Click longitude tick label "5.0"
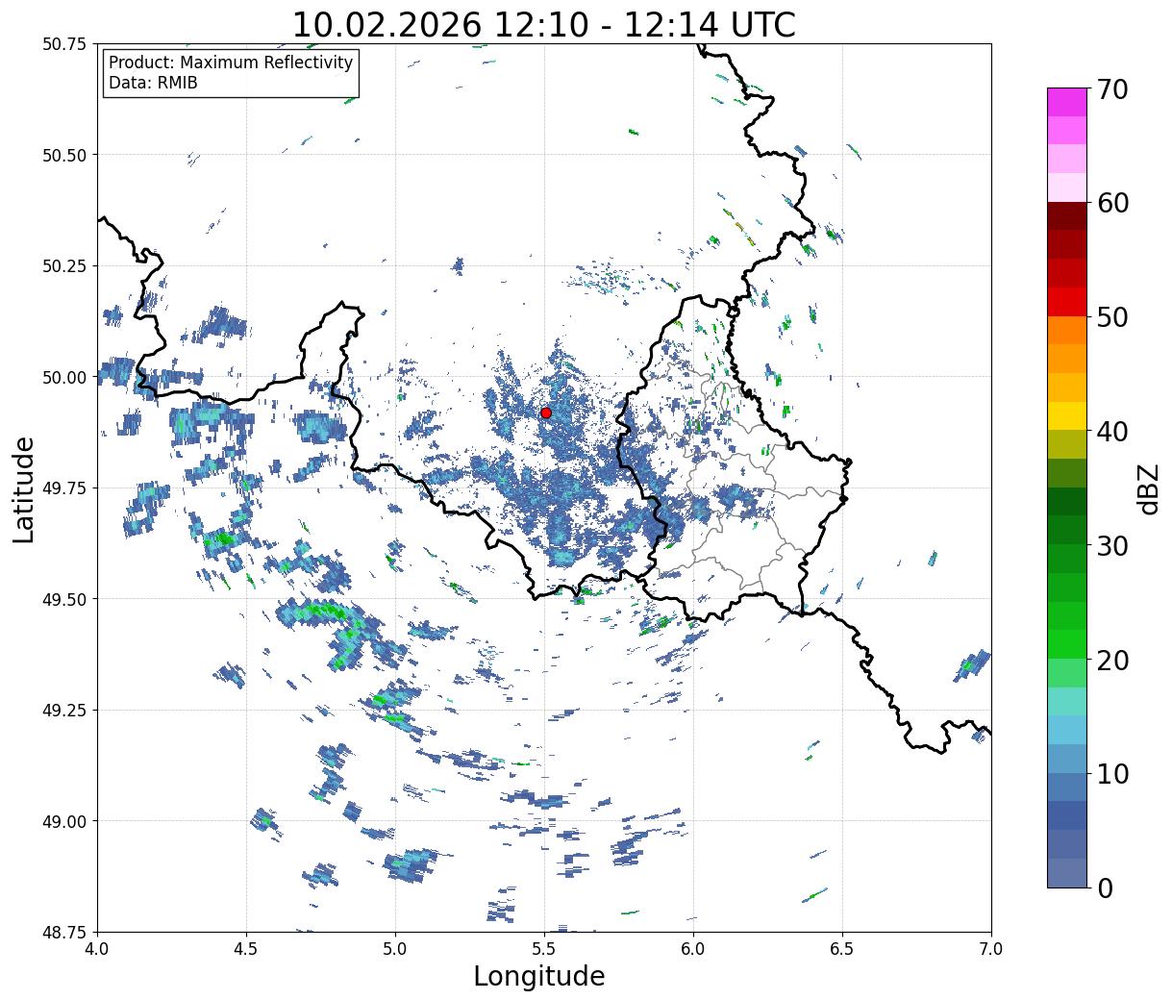The image size is (1172, 1000). click(395, 949)
